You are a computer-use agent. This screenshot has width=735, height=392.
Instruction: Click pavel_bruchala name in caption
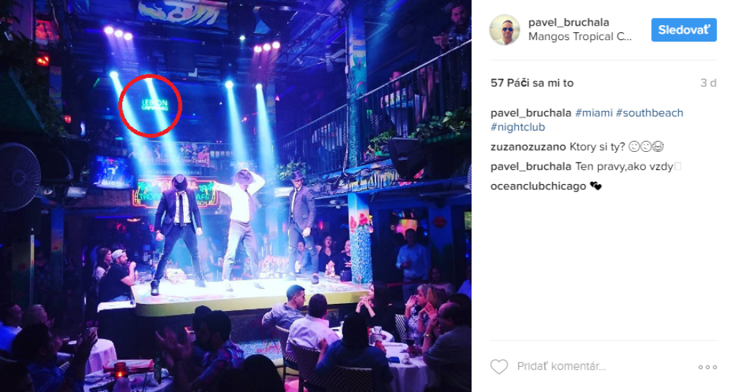click(x=530, y=113)
